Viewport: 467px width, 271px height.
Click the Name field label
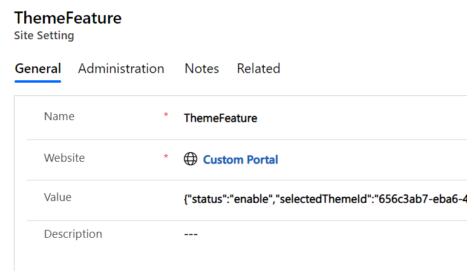(x=59, y=116)
